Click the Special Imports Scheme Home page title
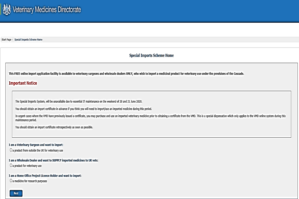 (x=151, y=55)
